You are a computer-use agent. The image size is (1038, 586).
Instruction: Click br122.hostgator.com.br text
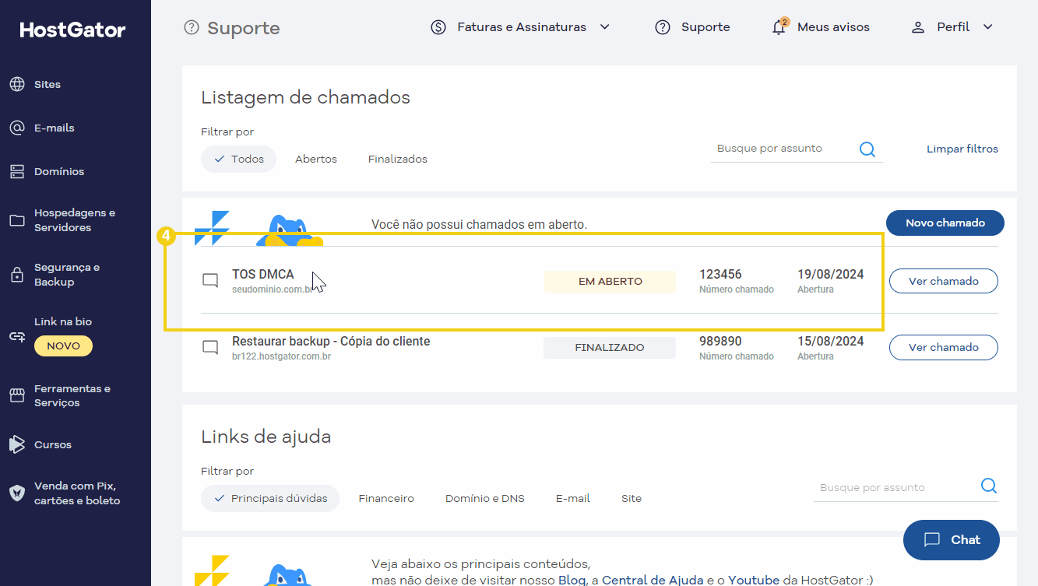[281, 356]
